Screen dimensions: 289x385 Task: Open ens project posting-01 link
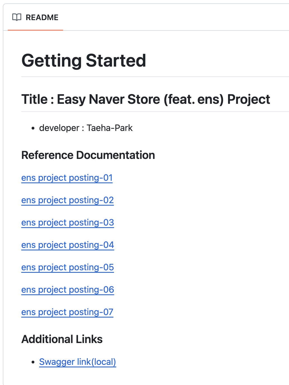point(67,178)
